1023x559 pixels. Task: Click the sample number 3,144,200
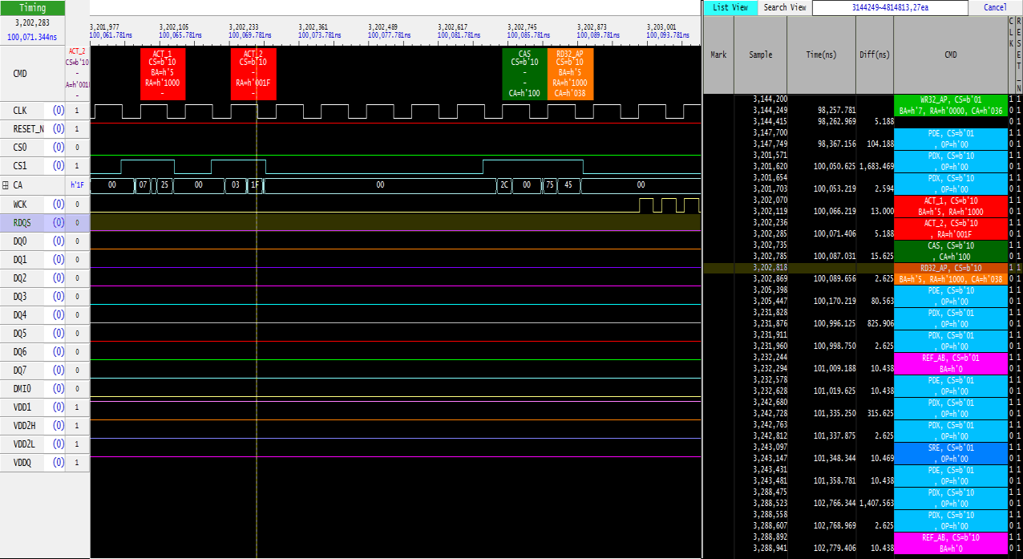pyautogui.click(x=770, y=99)
